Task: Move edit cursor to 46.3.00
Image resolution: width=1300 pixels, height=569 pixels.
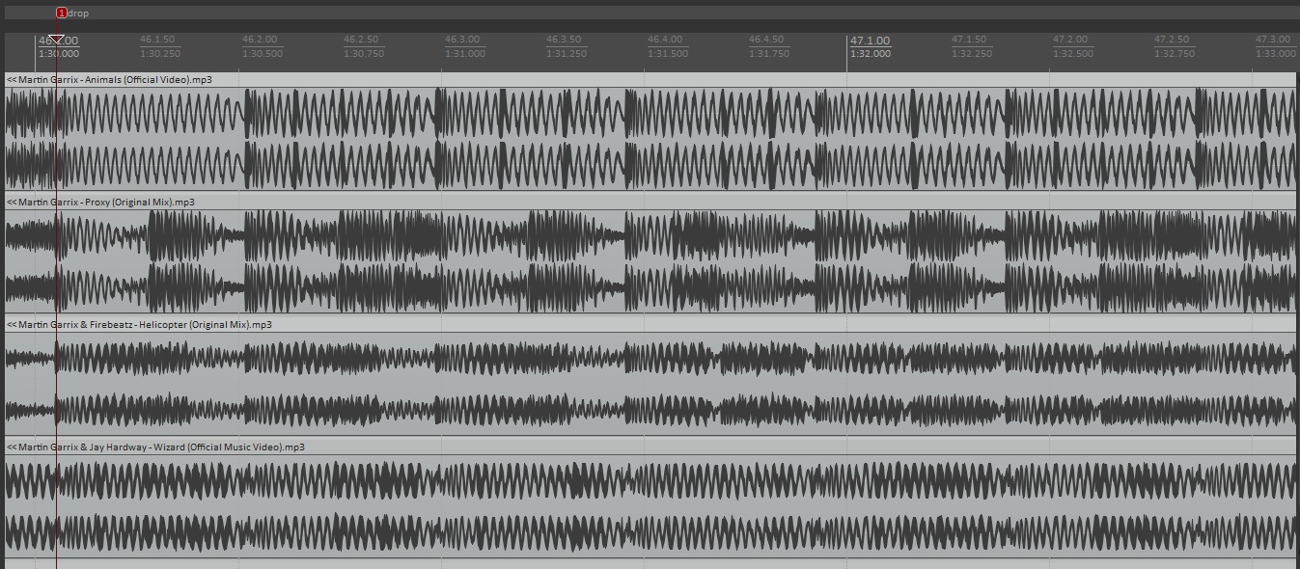Action: (462, 41)
